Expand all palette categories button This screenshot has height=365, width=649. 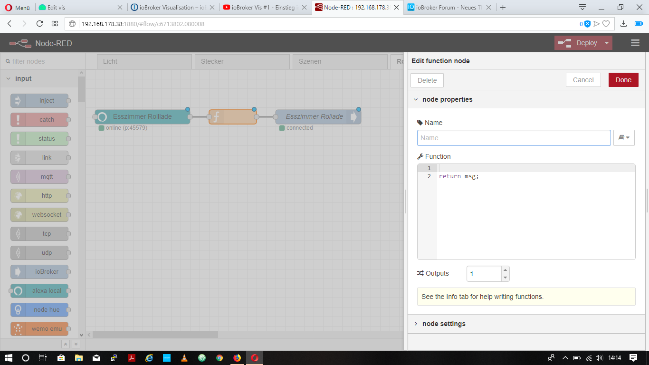point(76,344)
